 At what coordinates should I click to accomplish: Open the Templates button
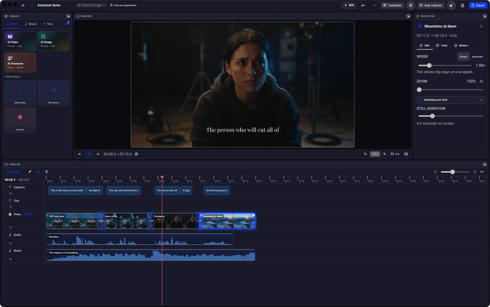tap(392, 5)
